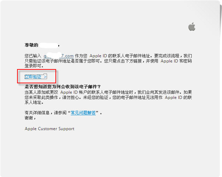Click the partially hidden email address link
The width and height of the screenshot is (222, 177).
click(x=59, y=56)
